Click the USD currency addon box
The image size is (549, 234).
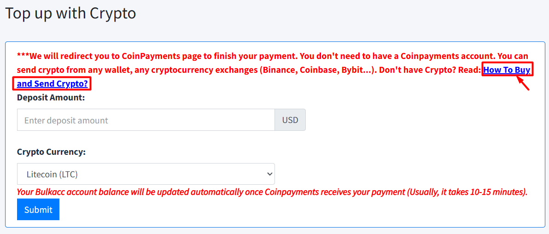pos(290,120)
